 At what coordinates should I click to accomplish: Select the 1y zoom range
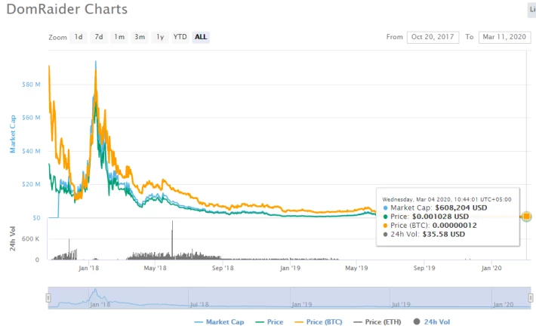pos(160,37)
